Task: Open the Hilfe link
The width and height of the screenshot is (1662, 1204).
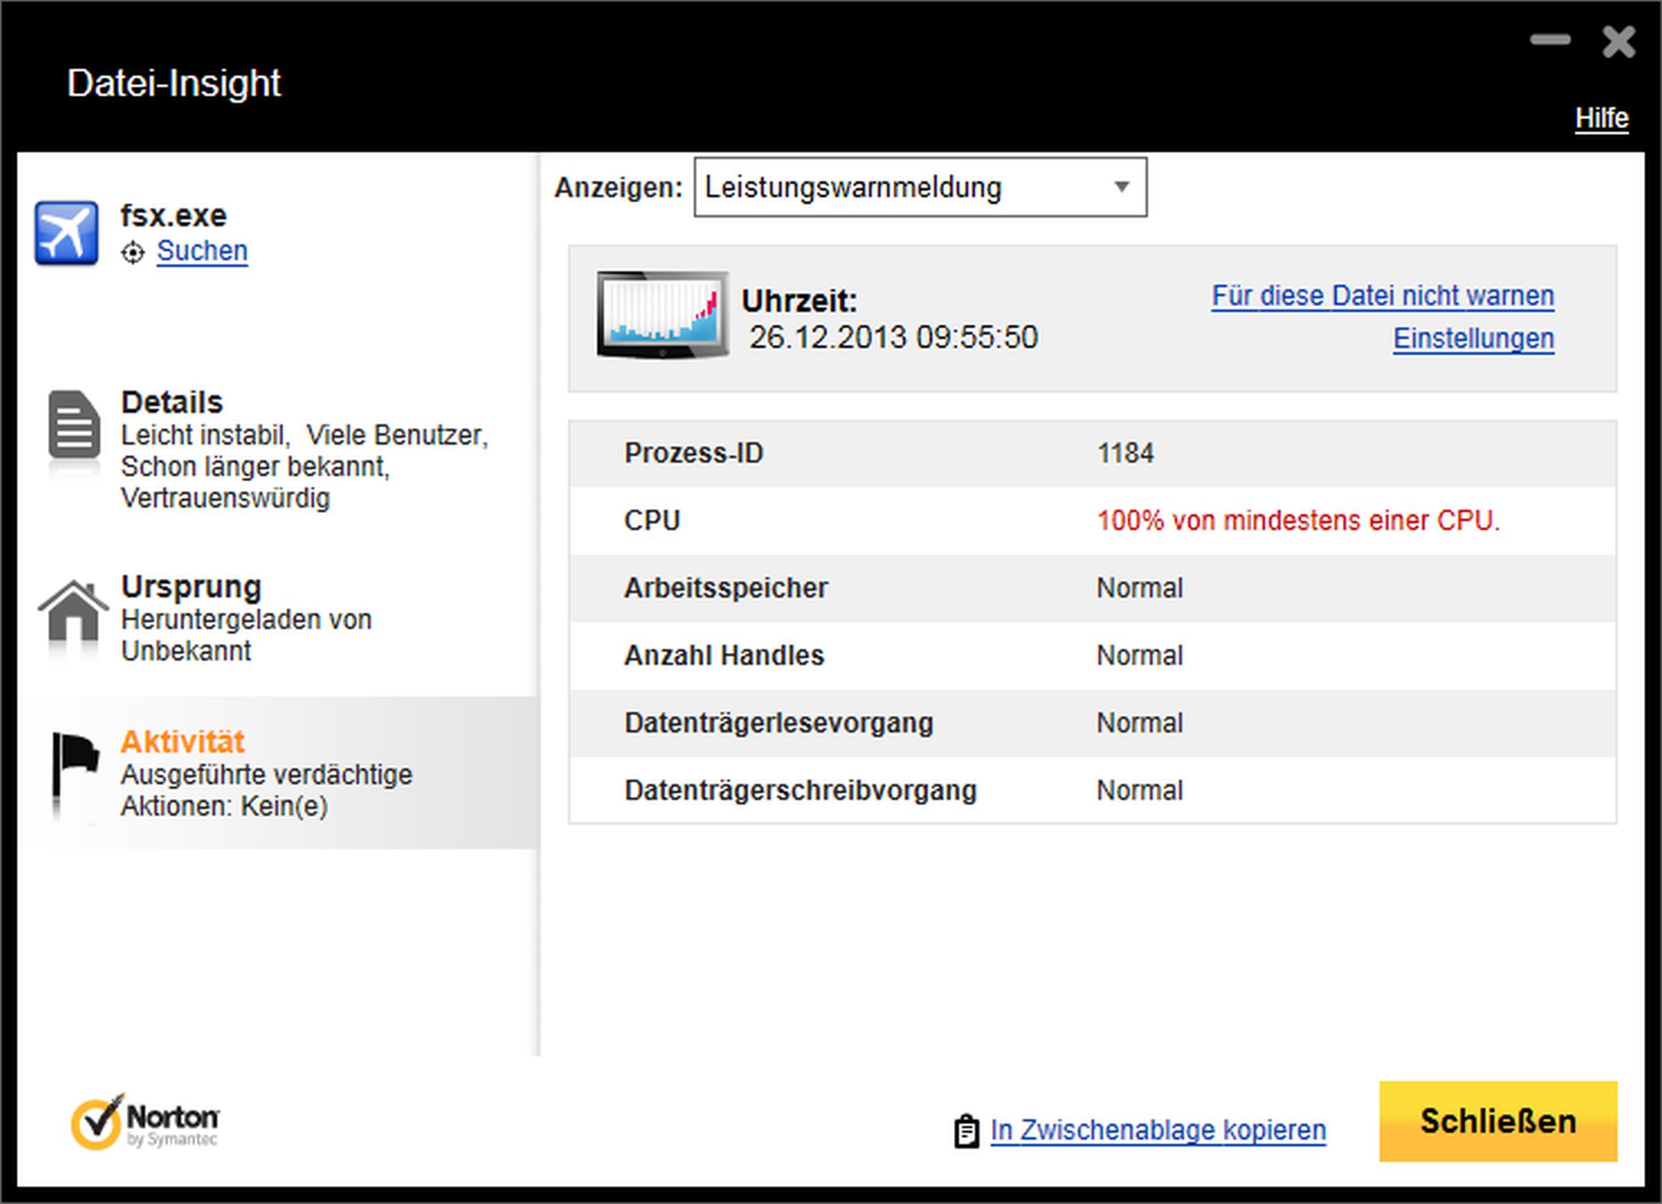Action: pyautogui.click(x=1601, y=118)
